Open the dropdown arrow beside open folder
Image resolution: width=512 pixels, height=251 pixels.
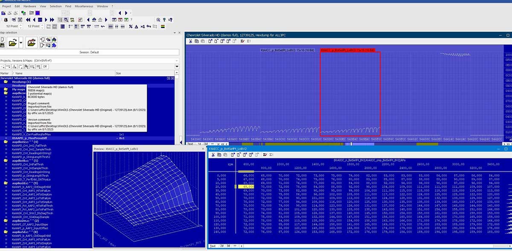pos(21,42)
